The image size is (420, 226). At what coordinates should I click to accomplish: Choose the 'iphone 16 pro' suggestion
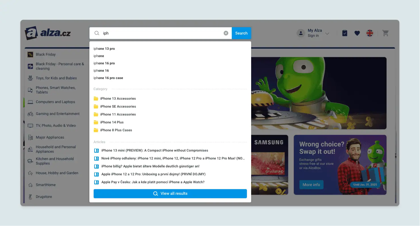104,63
